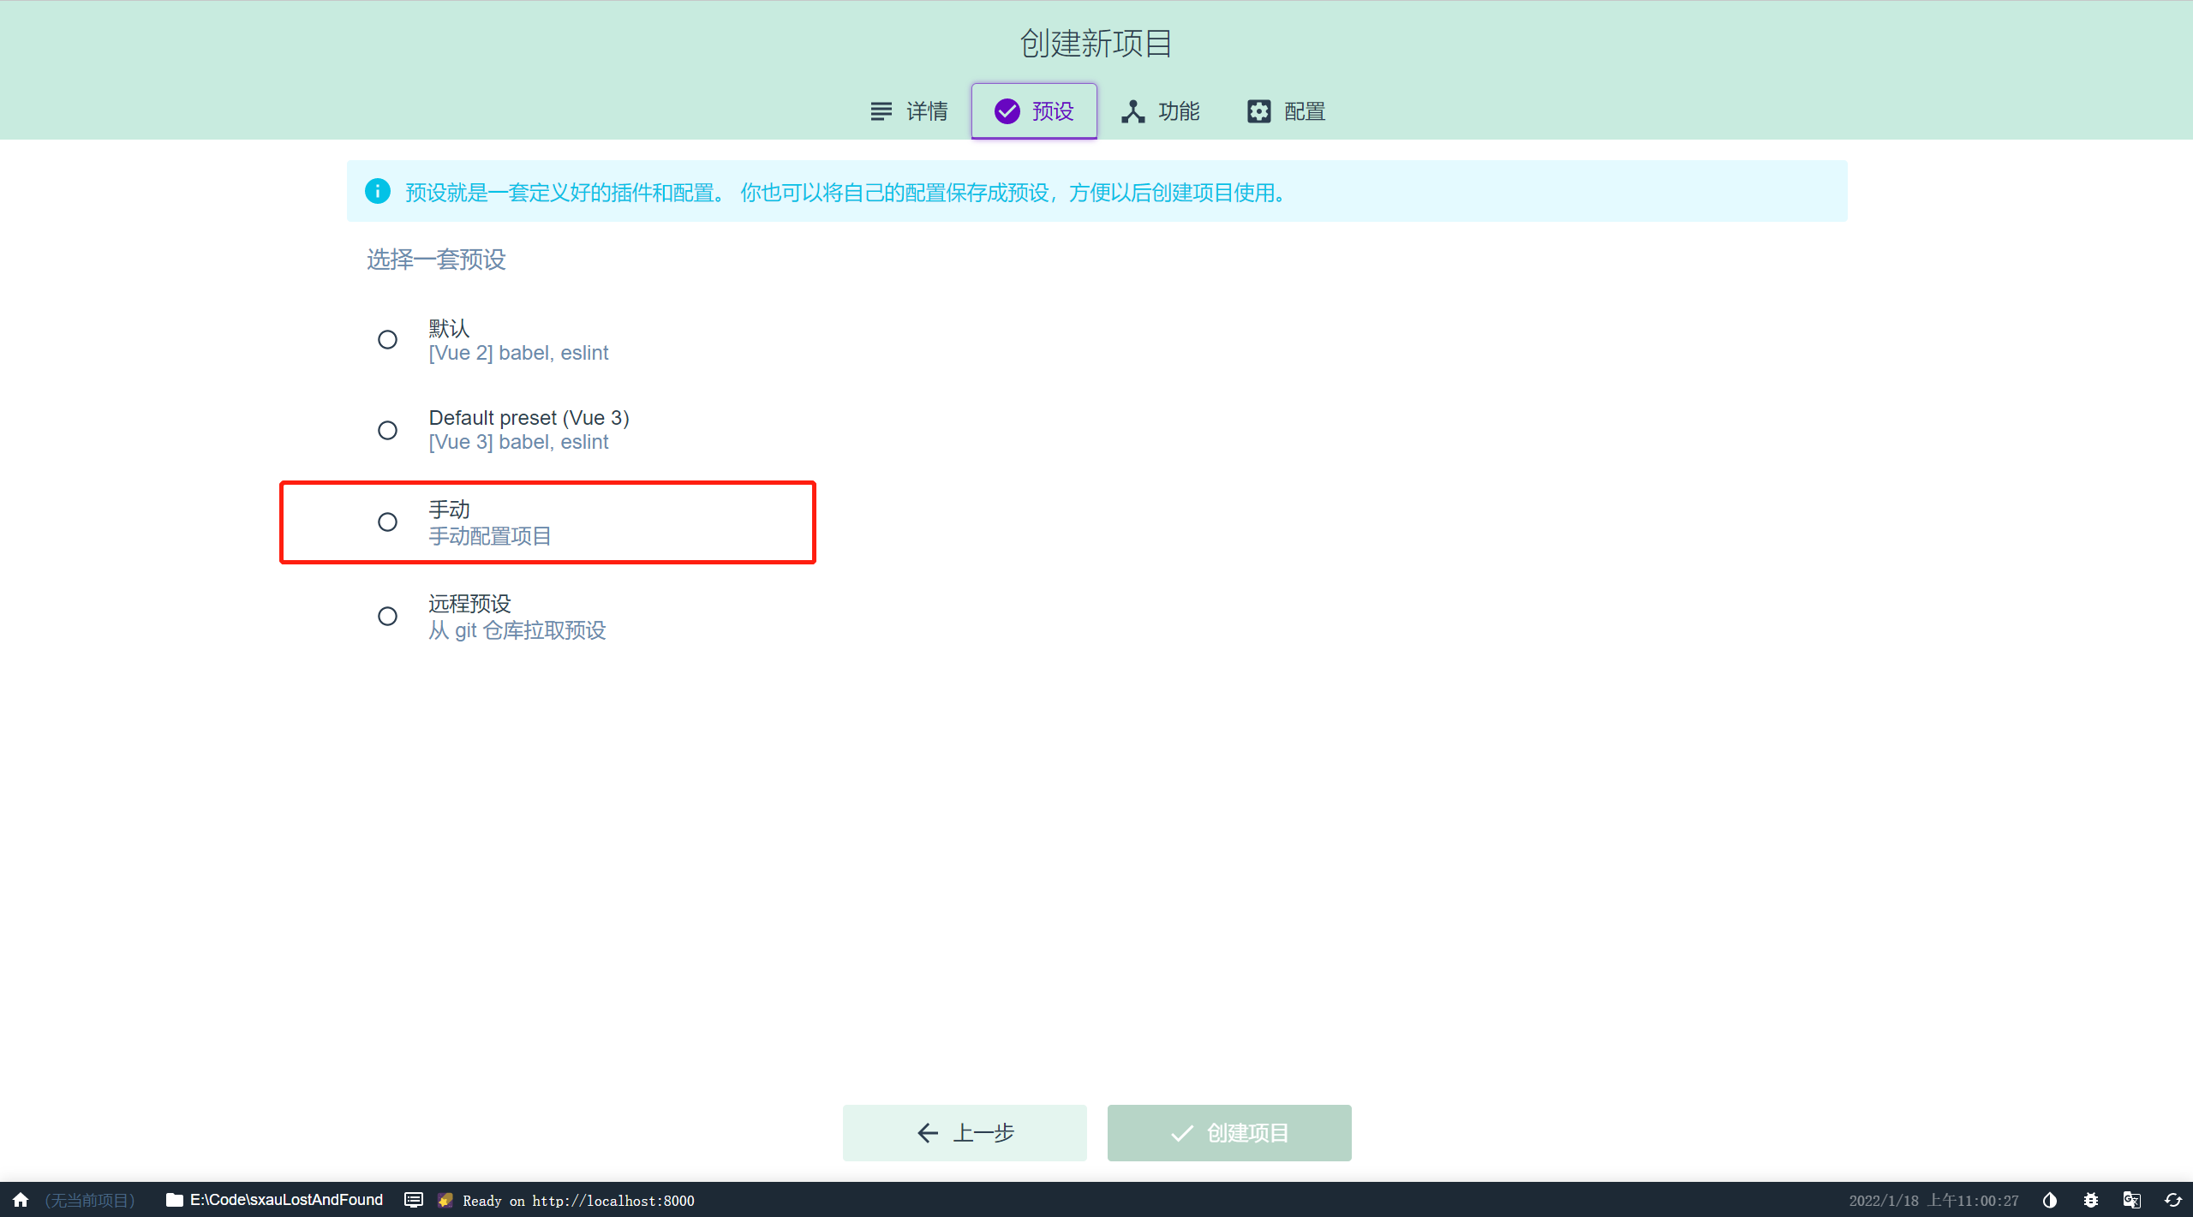Click the bug report icon
2193x1217 pixels.
pyautogui.click(x=2091, y=1200)
